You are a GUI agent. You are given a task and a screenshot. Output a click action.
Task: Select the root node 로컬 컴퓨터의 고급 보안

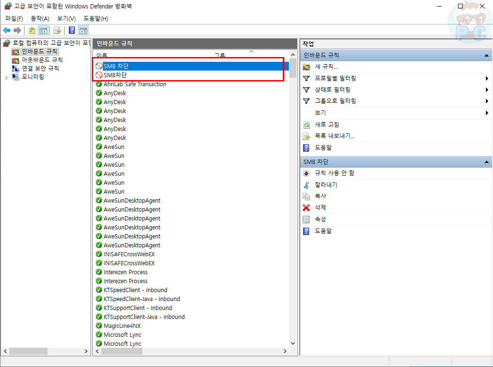51,43
